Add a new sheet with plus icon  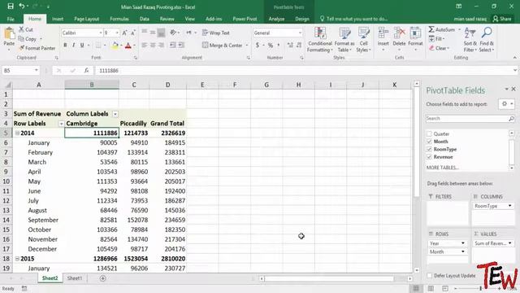103,278
